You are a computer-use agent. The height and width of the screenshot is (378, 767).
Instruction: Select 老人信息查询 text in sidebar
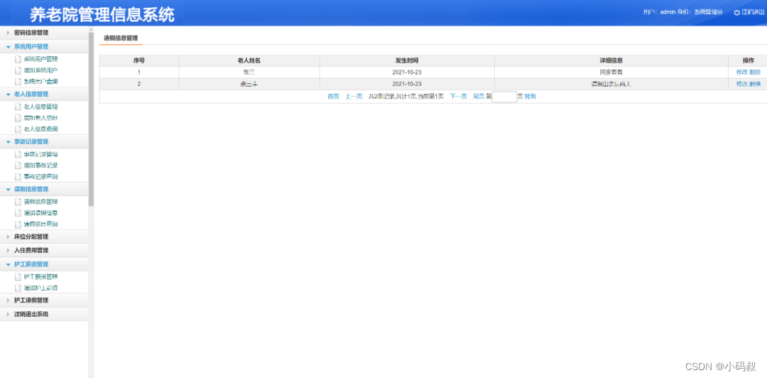(41, 129)
